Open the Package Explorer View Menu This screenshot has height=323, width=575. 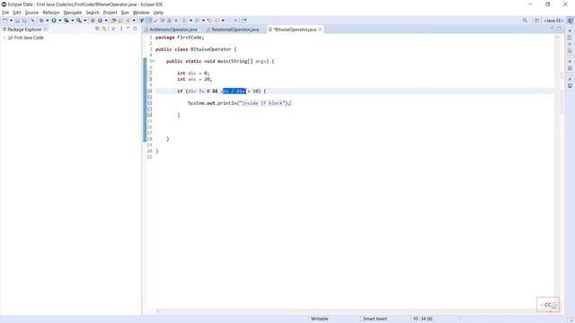click(x=121, y=29)
